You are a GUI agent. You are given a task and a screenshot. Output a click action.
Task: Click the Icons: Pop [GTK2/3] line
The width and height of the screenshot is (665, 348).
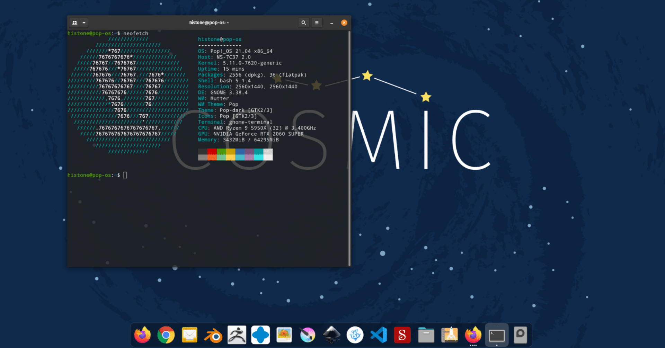227,116
